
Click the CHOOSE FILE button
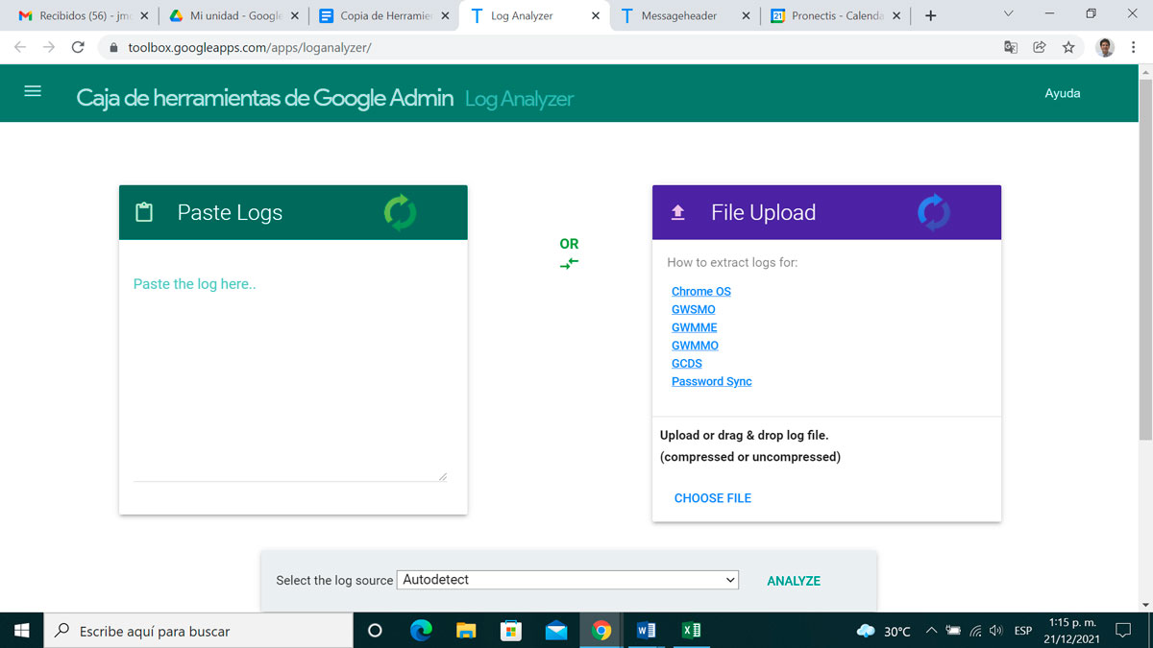(713, 498)
